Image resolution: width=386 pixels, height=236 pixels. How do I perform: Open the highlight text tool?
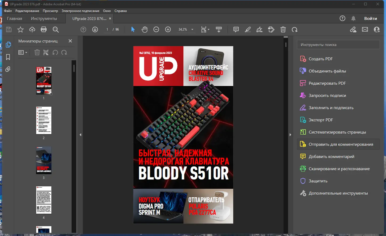click(x=248, y=29)
